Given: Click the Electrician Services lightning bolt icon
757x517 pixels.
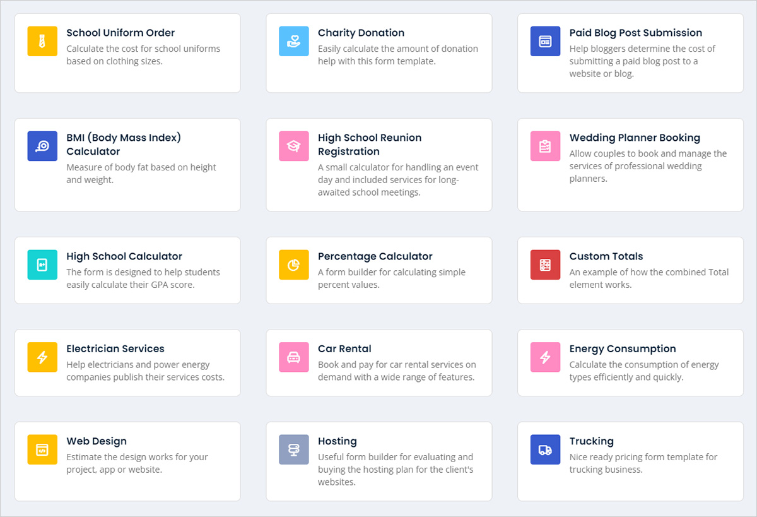Looking at the screenshot, I should click(x=42, y=357).
